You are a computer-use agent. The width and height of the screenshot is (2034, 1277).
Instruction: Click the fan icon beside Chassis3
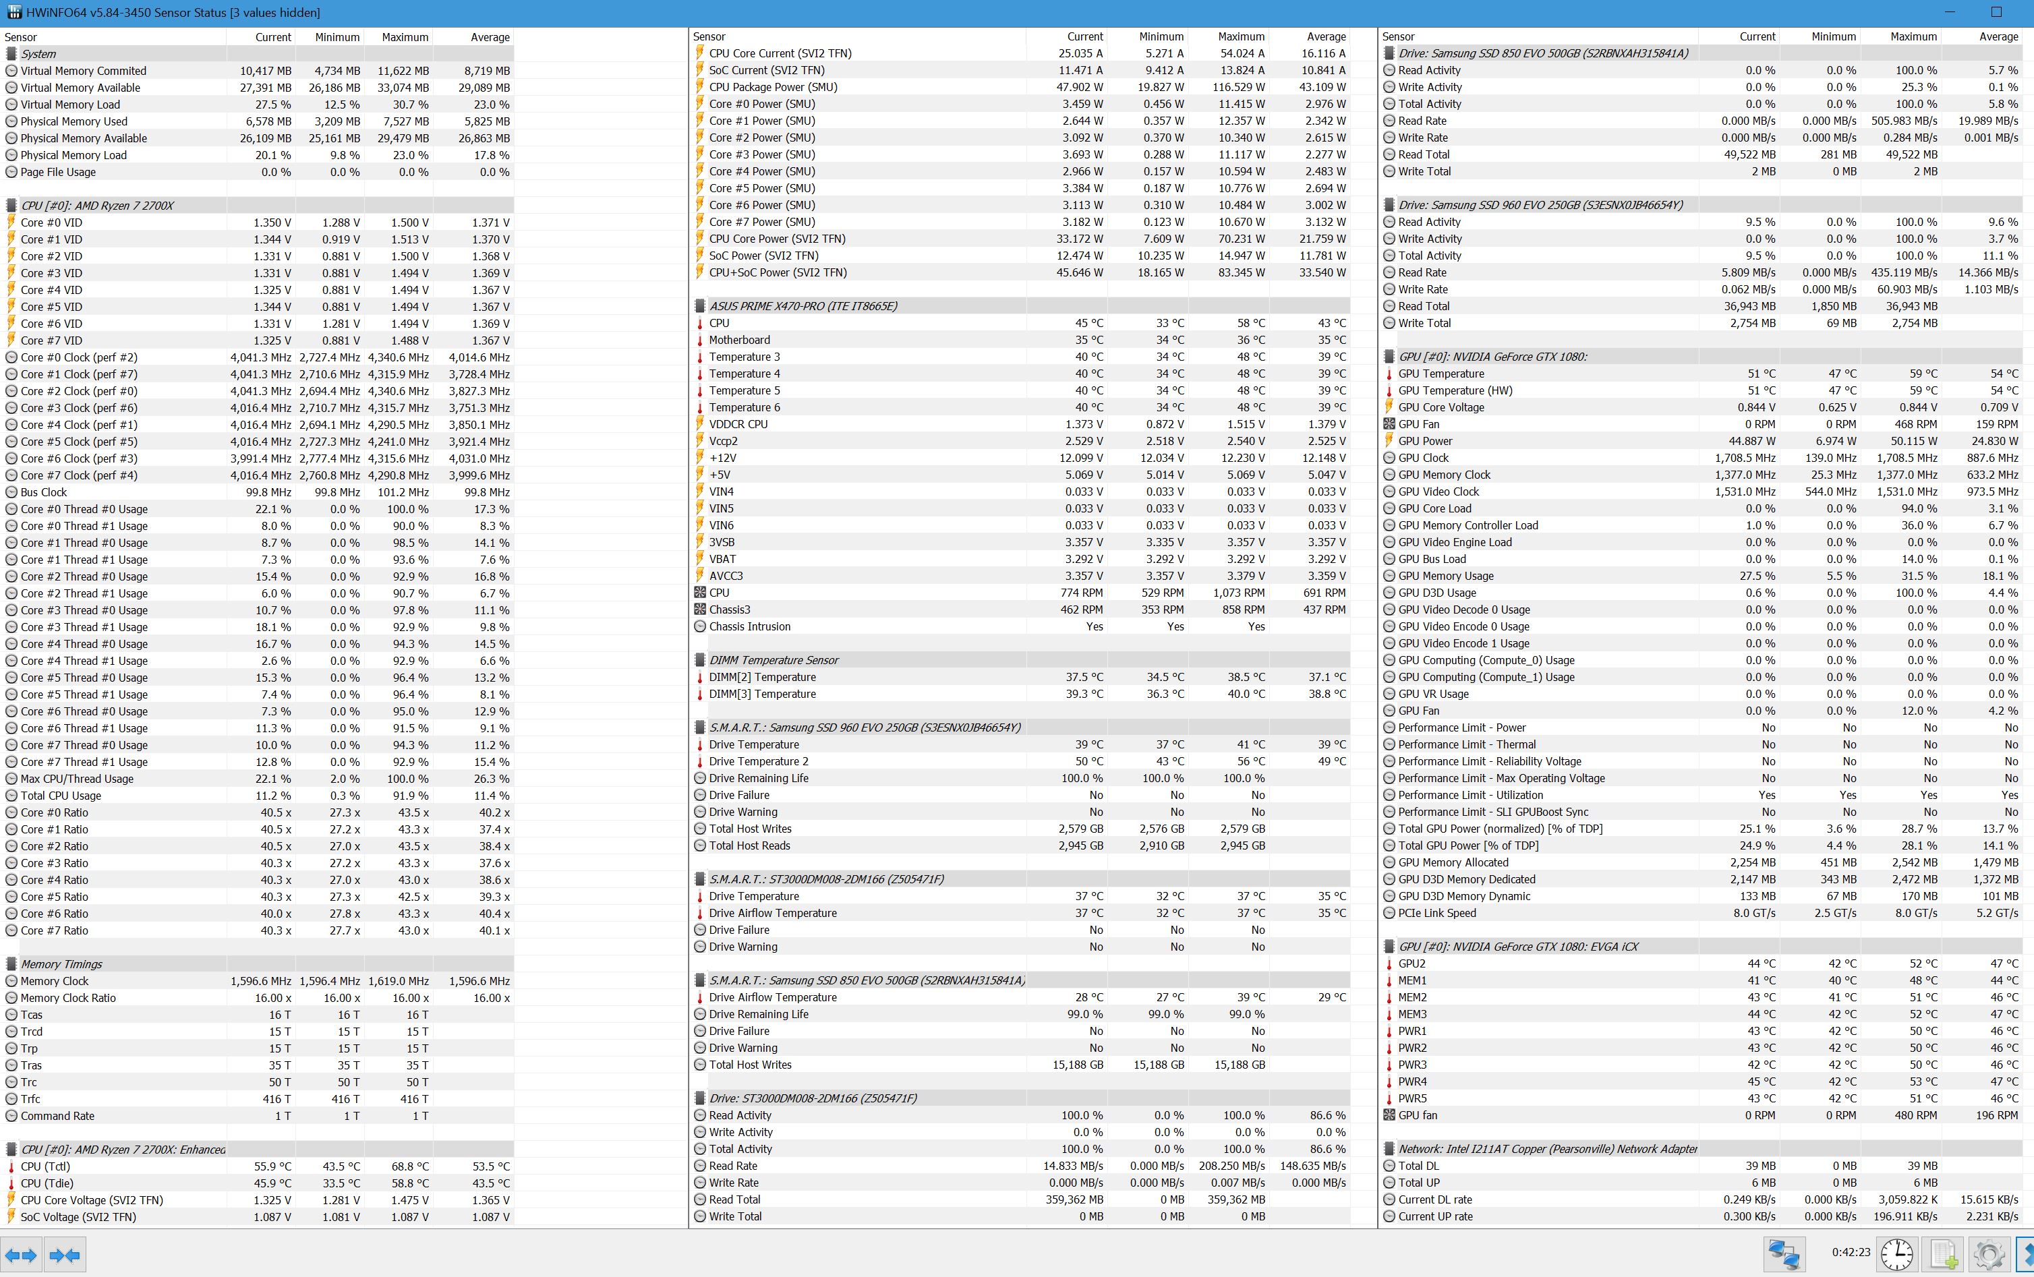[x=699, y=610]
